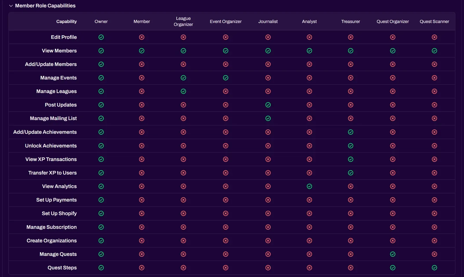The width and height of the screenshot is (464, 277).
Task: Click the Create Organizations row label
Action: coord(52,241)
